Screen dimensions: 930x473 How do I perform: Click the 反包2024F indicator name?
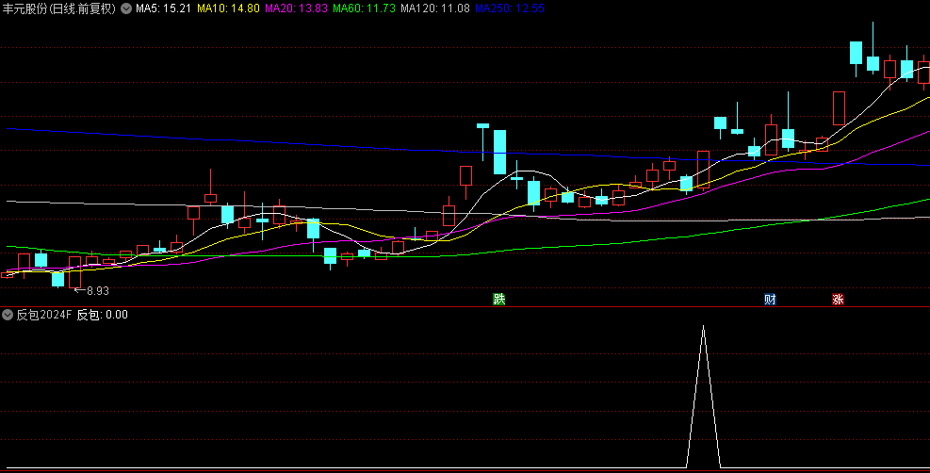pyautogui.click(x=44, y=315)
